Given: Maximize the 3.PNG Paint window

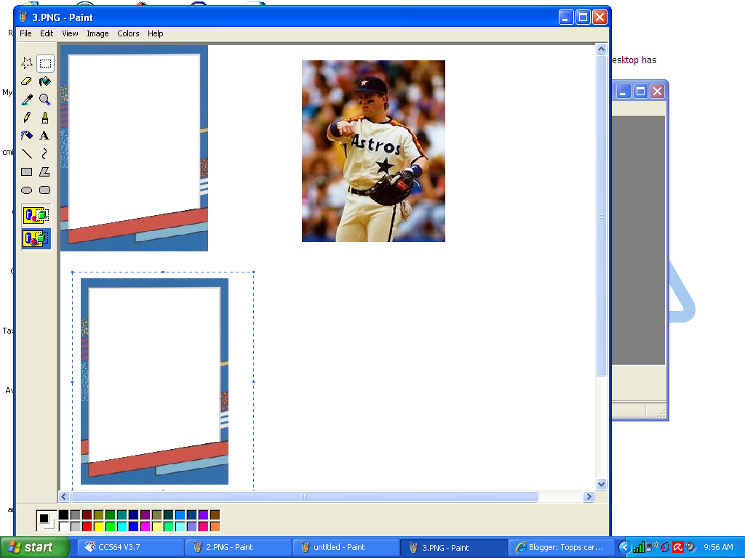Looking at the screenshot, I should [x=583, y=17].
